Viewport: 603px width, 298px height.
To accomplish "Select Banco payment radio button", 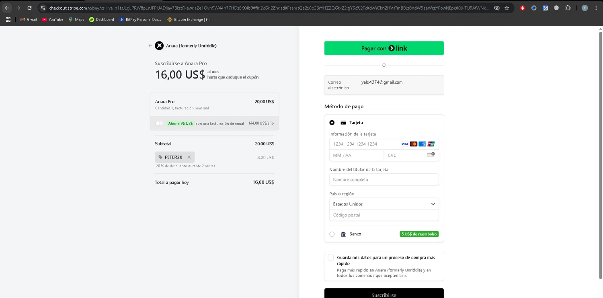I will click(x=332, y=234).
